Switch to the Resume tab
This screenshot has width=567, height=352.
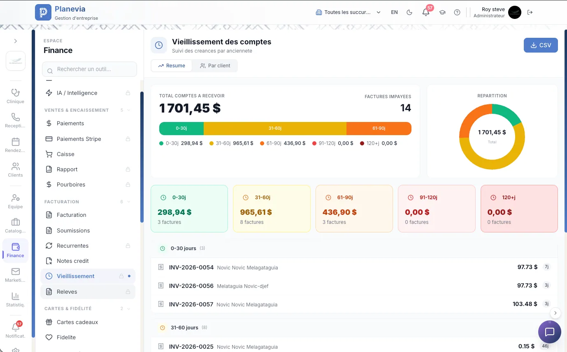[x=172, y=66]
